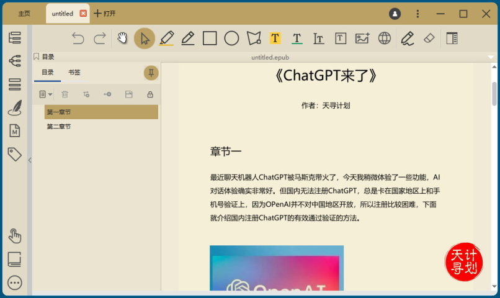This screenshot has height=298, width=500.
Task: Click the untitled.epub file name label
Action: [x=270, y=58]
